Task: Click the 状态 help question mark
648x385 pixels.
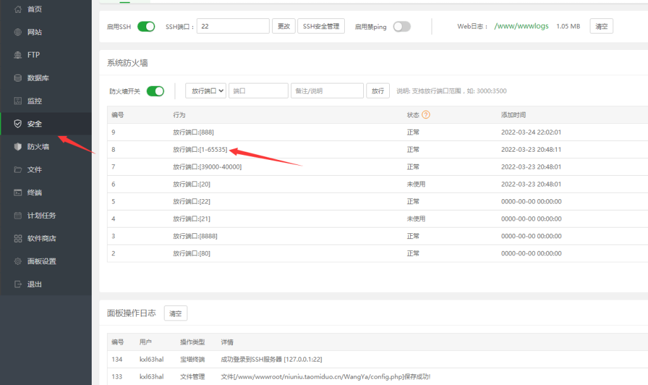Action: (x=425, y=114)
